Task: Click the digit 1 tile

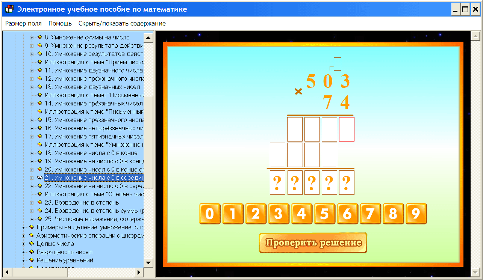Action: [233, 214]
